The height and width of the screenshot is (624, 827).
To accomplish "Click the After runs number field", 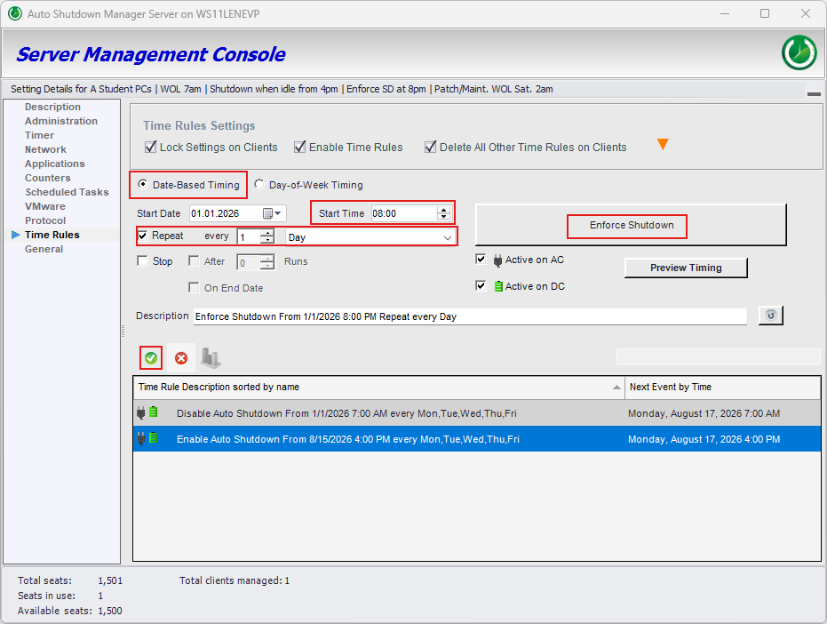I will pyautogui.click(x=250, y=262).
